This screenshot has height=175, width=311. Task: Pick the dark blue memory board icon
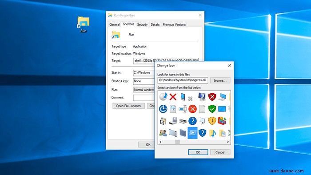coord(183,133)
